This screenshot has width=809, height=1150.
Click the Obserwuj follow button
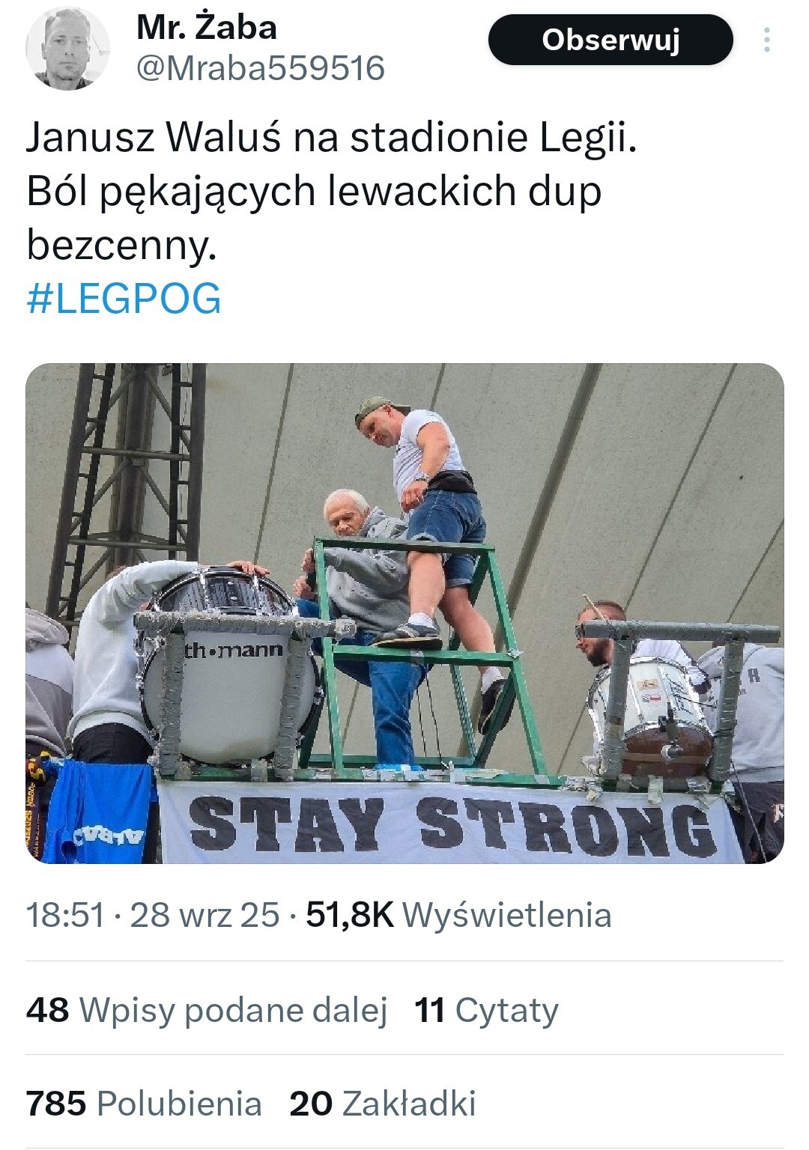point(610,40)
